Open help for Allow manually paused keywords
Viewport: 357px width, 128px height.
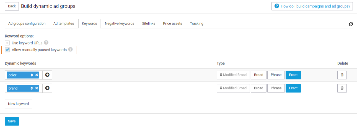coord(71,50)
